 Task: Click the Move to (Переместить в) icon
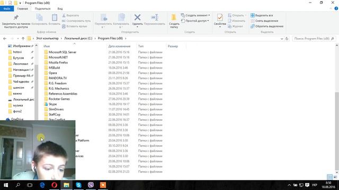[104, 17]
